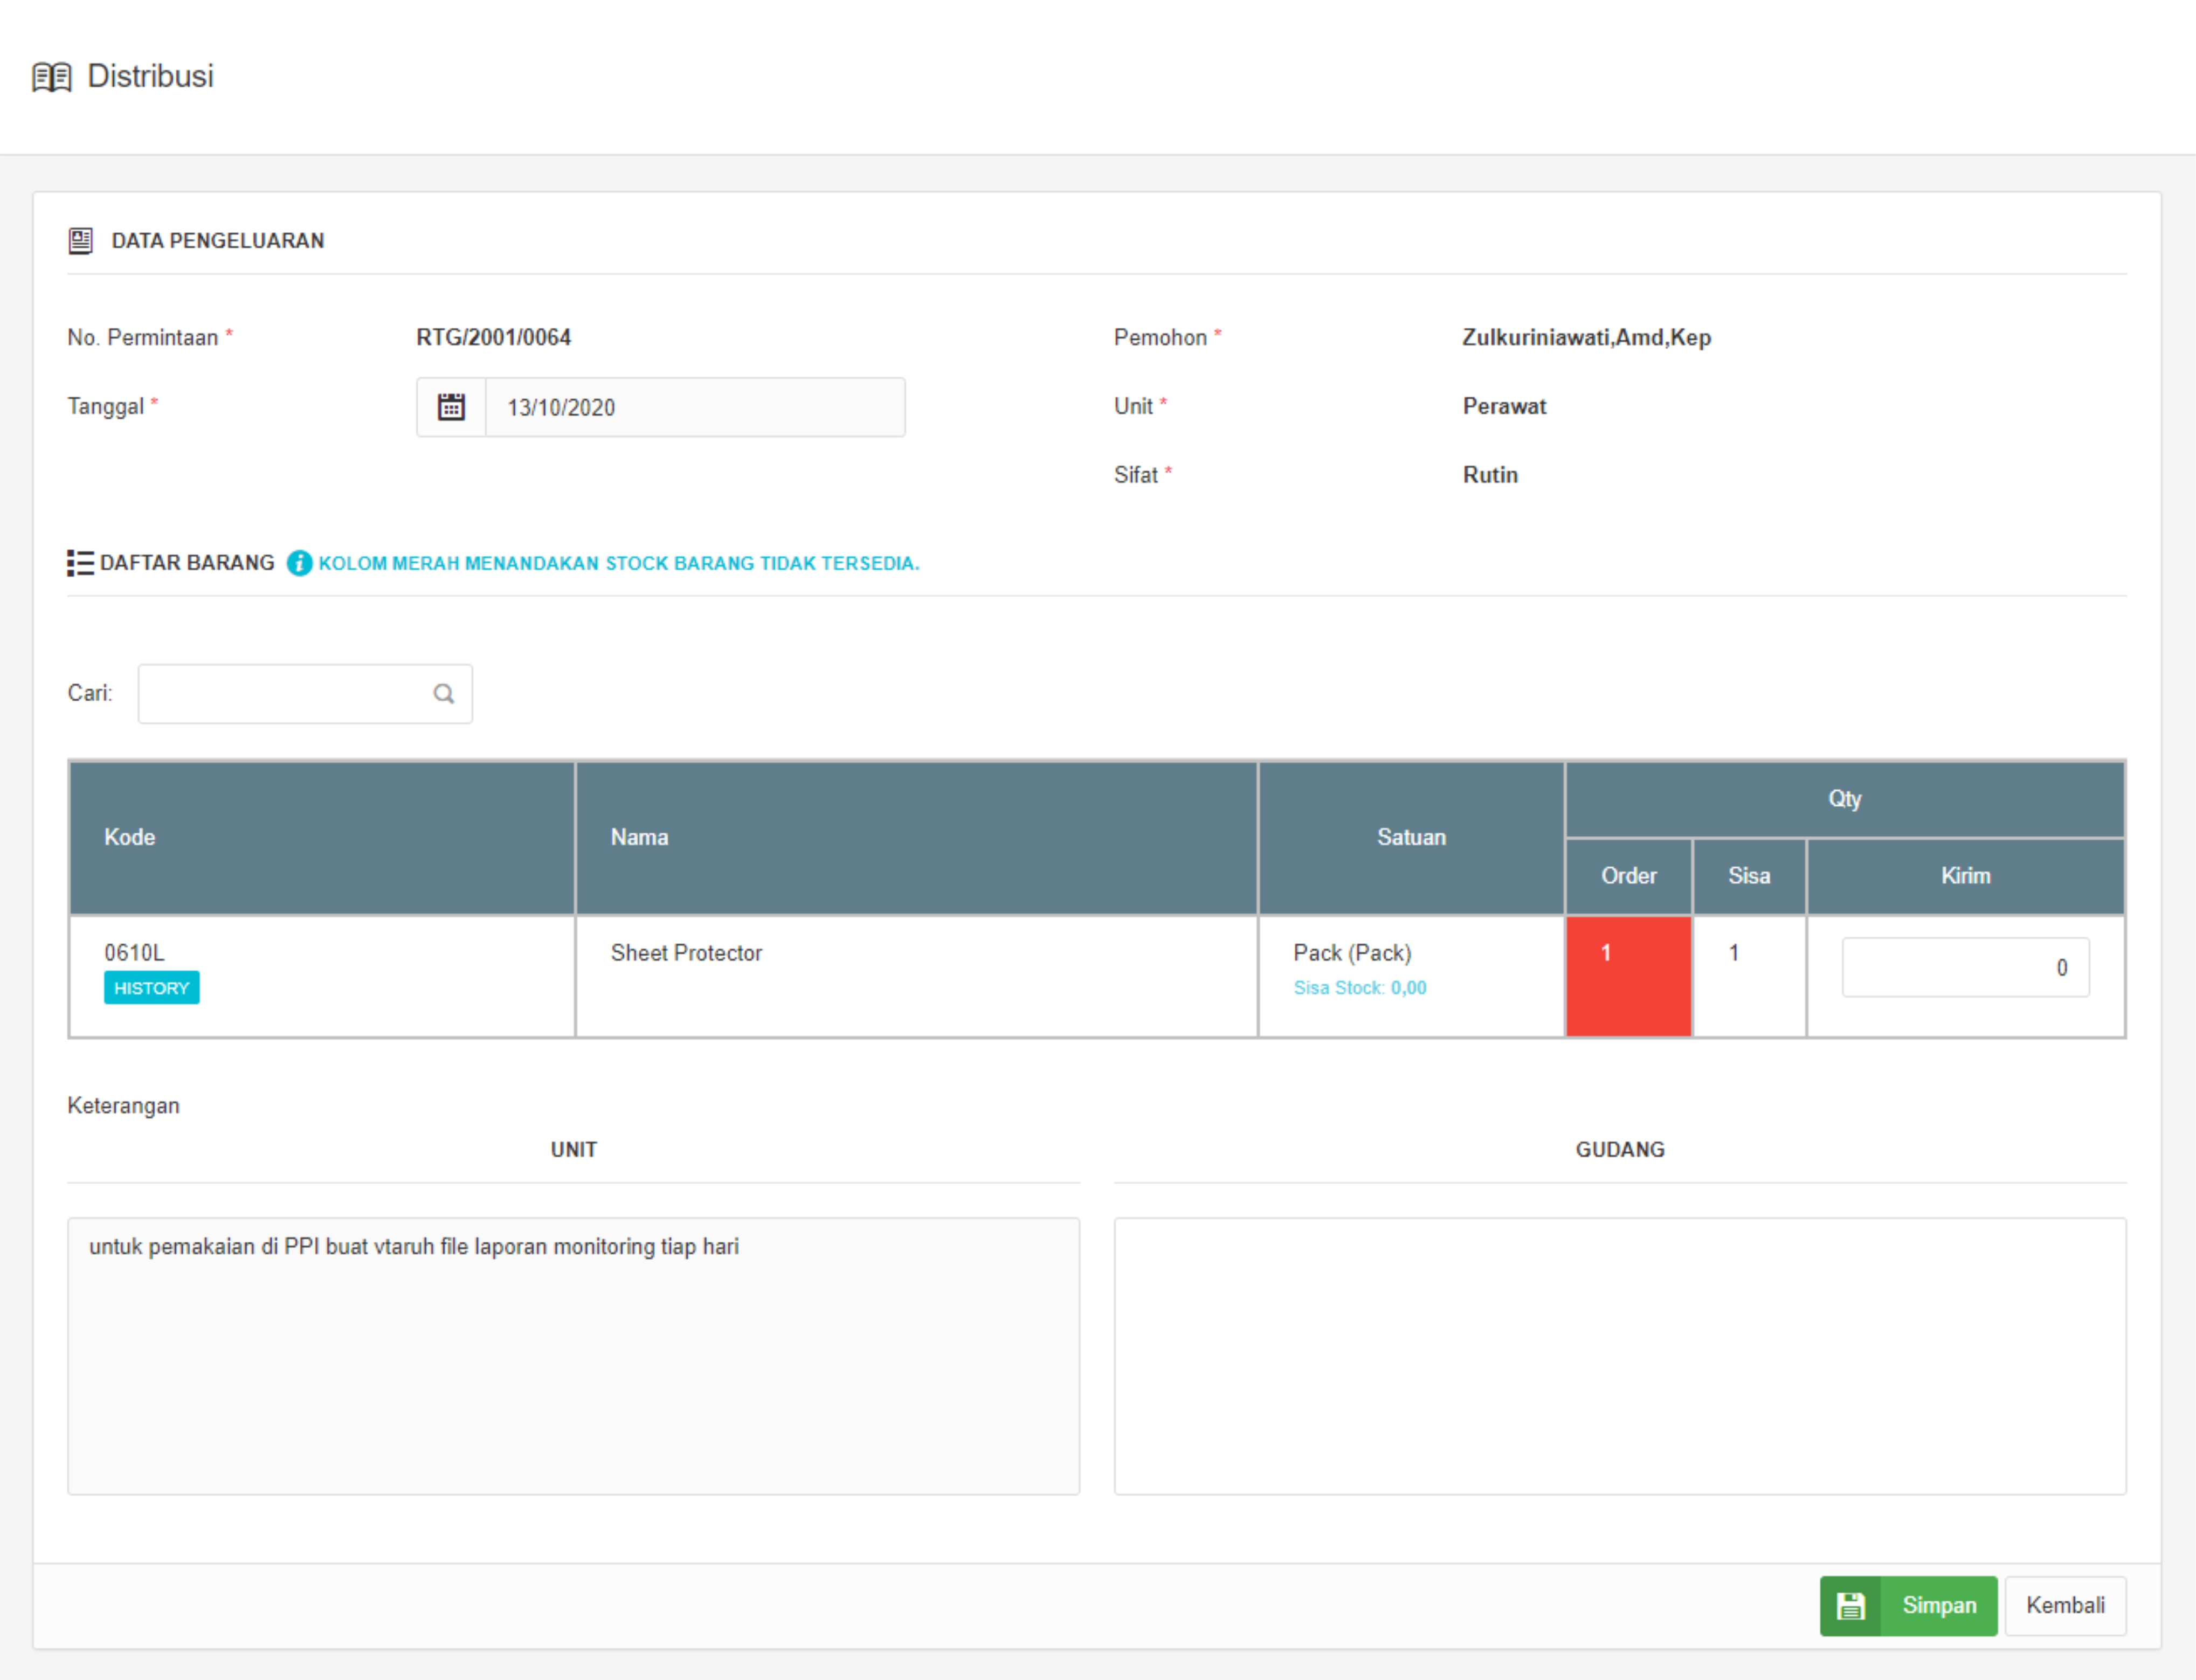Click the Unit keterangan textarea

point(573,1355)
